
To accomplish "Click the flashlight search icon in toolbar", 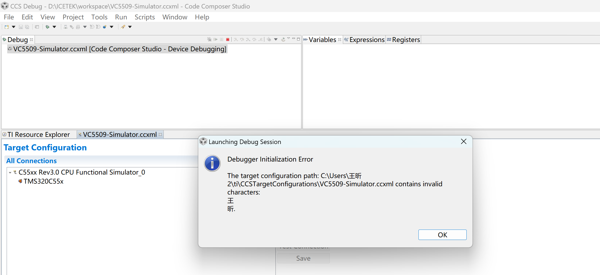I will [x=123, y=27].
